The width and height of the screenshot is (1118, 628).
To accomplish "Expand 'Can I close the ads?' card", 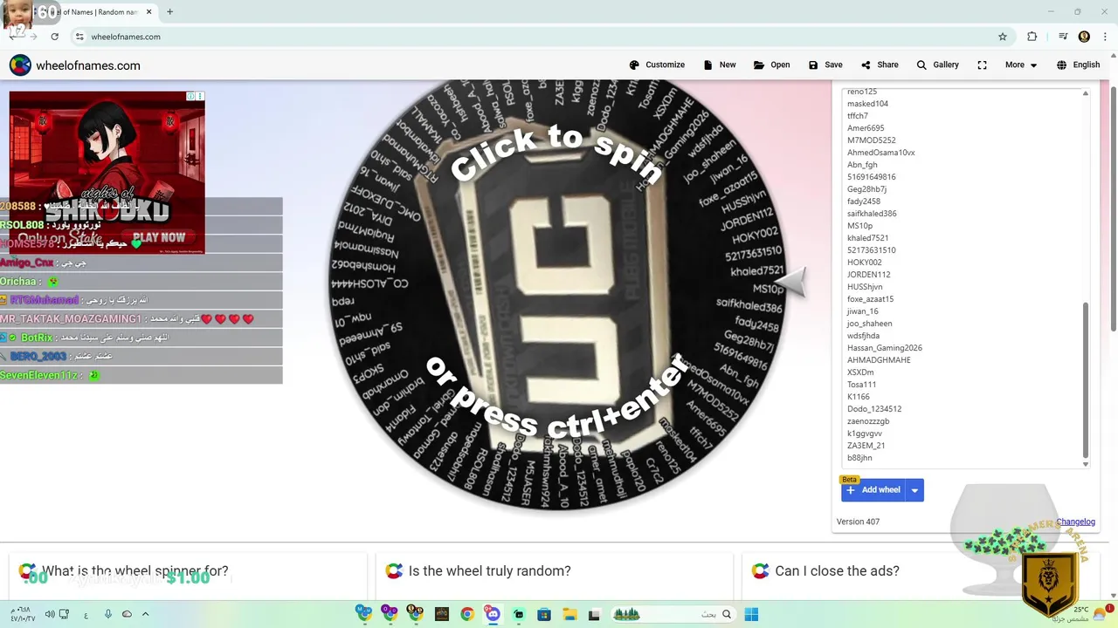I will click(921, 571).
